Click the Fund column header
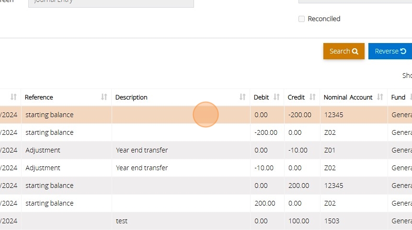The height and width of the screenshot is (230, 412). [398, 97]
